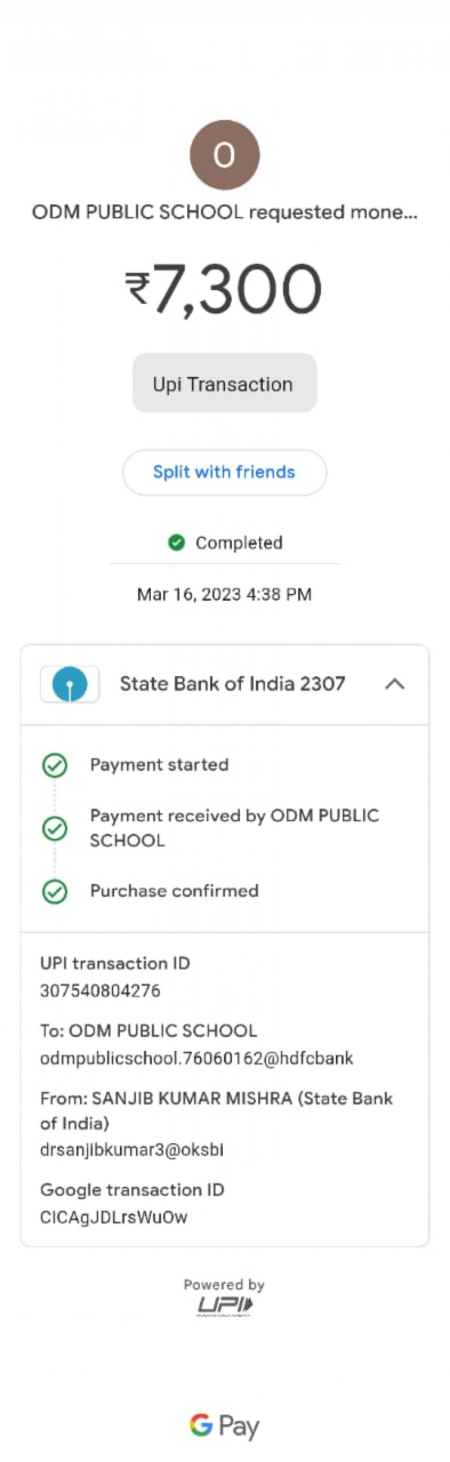Click the State Bank of India 2307 header
The width and height of the screenshot is (450, 1462).
232,684
